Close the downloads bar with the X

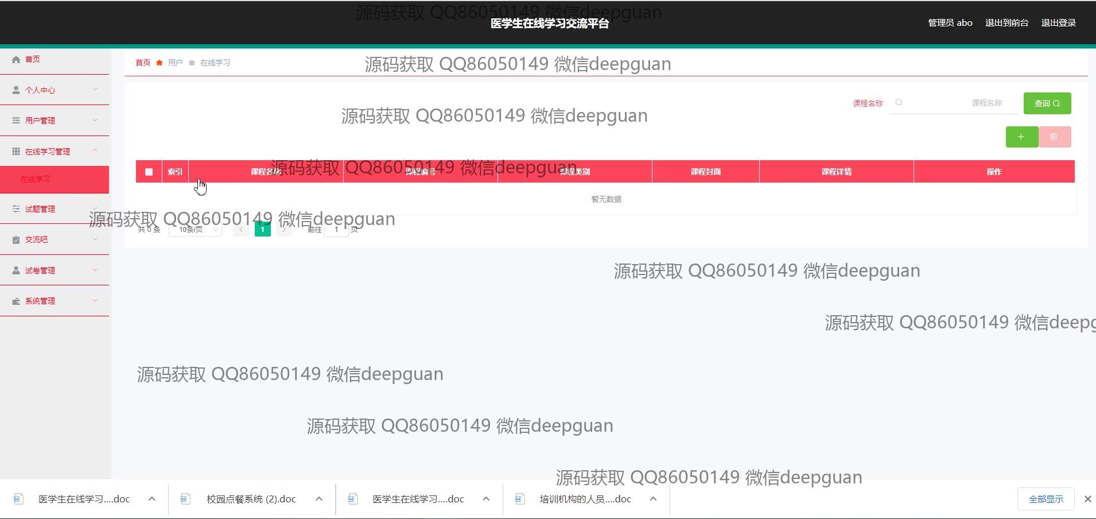pyautogui.click(x=1087, y=499)
